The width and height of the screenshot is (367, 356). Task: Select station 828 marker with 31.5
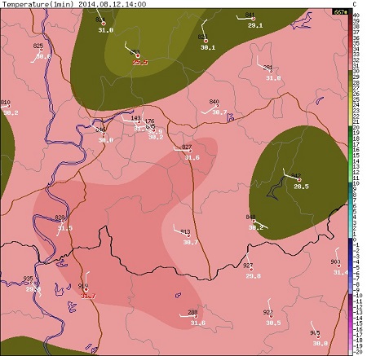coord(64,222)
